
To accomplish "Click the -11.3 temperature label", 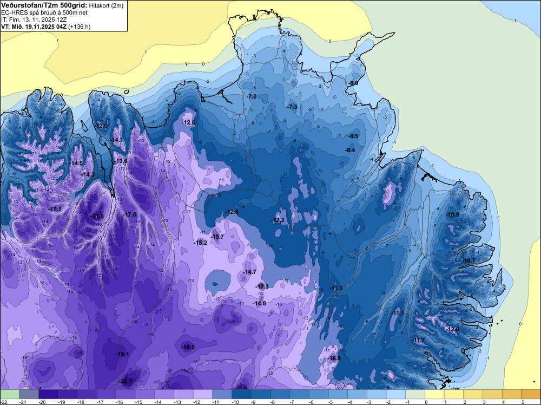I will [x=336, y=288].
